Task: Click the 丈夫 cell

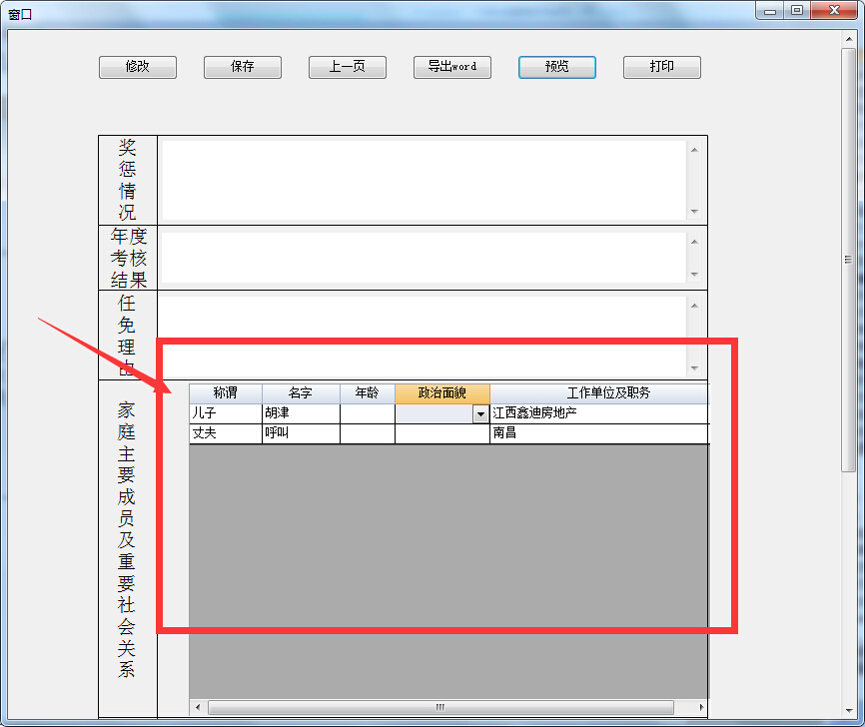Action: click(x=226, y=433)
